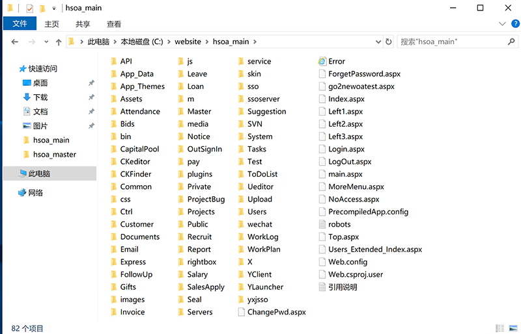Select the Error internet shortcut file

(332, 61)
